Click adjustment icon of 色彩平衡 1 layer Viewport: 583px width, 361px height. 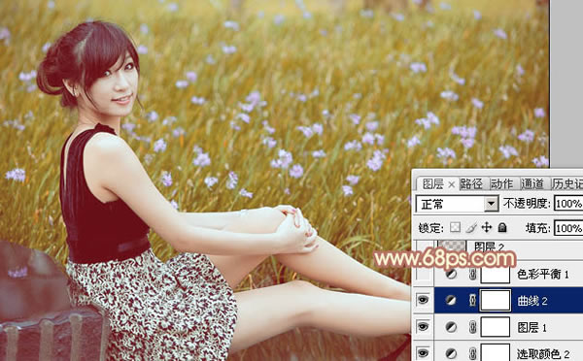451,275
